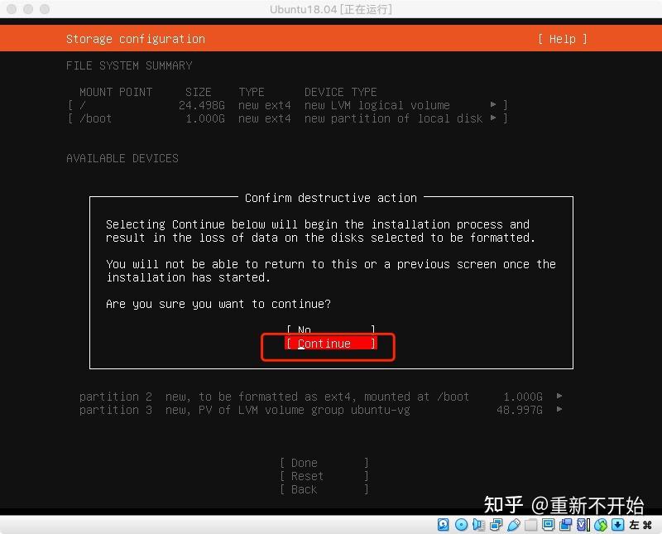Click the MOUNT POINT column header
This screenshot has height=534, width=662.
pos(116,92)
